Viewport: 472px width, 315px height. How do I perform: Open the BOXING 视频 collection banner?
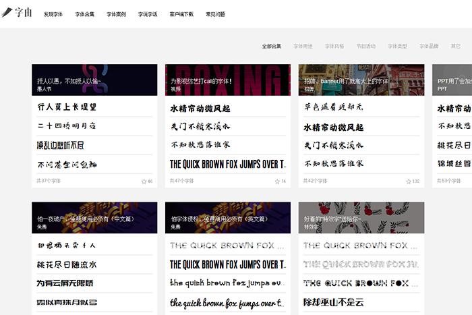pos(228,80)
